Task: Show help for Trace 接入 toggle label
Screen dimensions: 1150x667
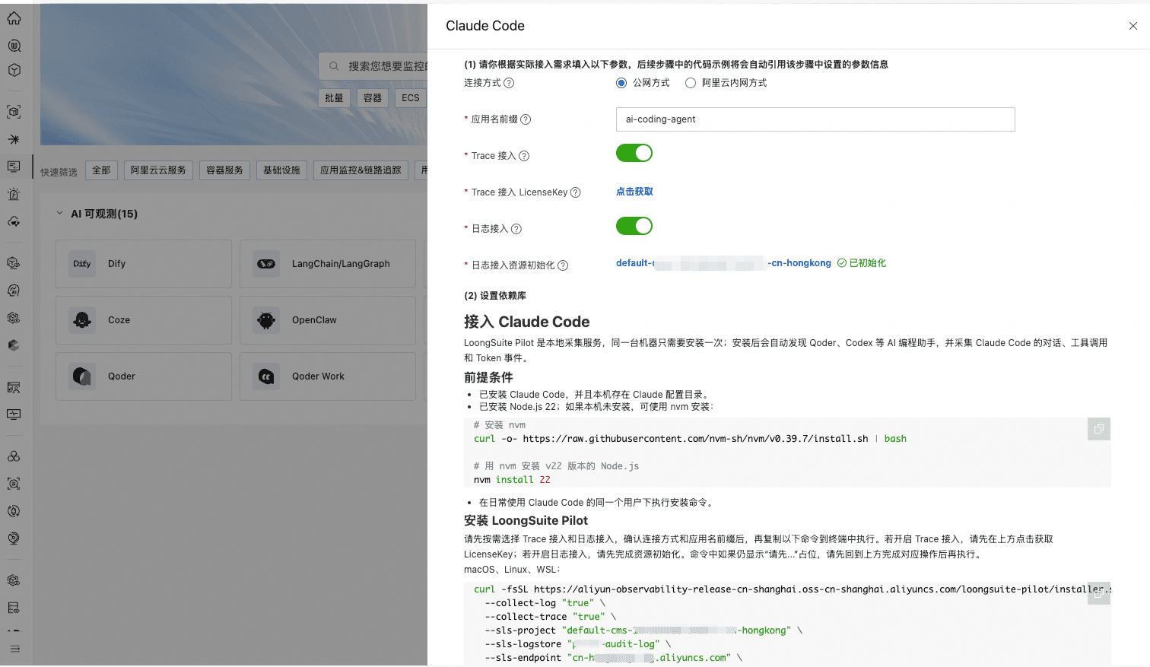Action: tap(524, 156)
